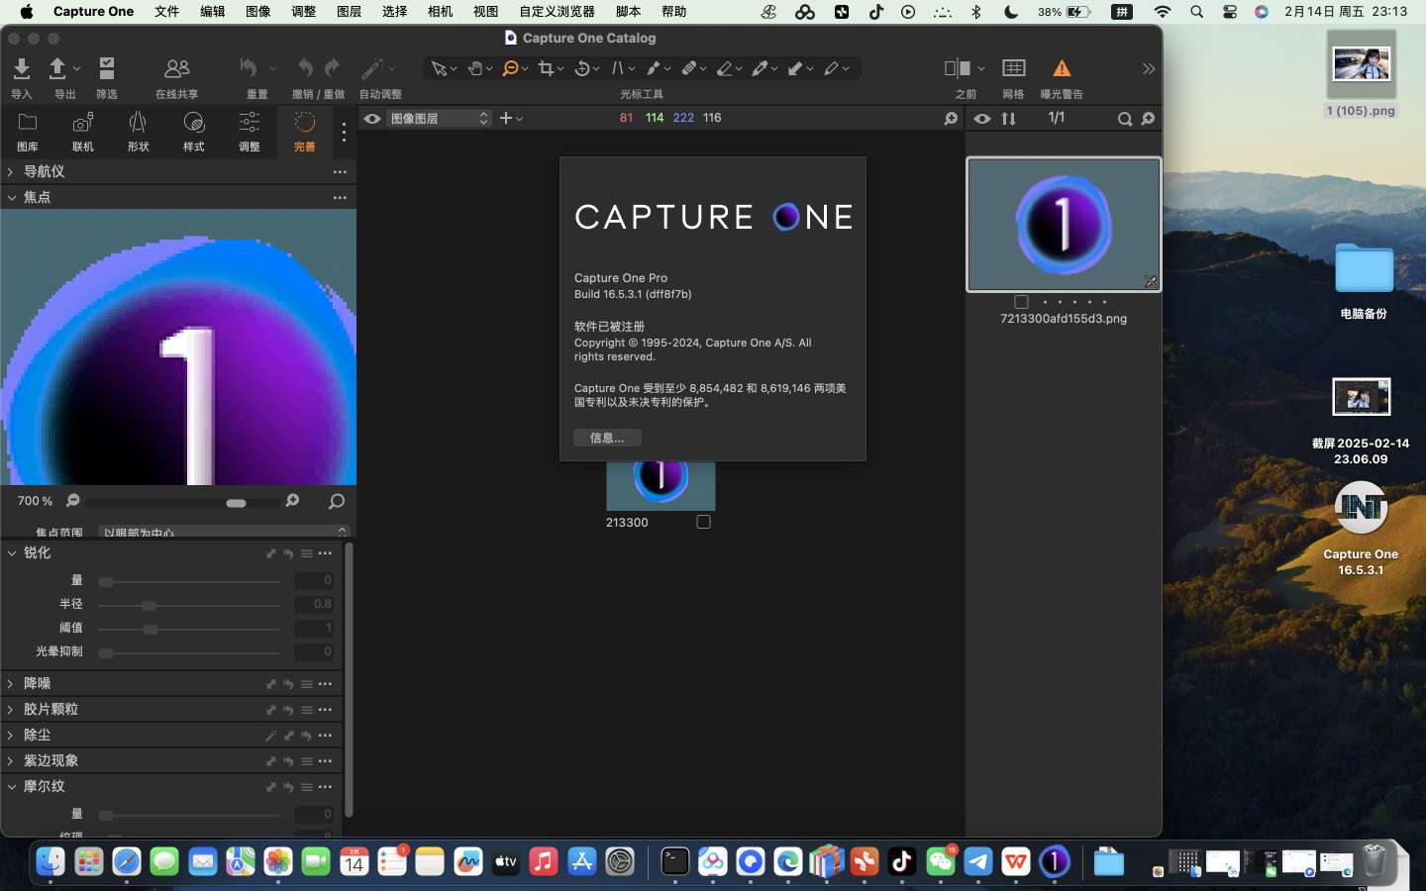This screenshot has width=1426, height=891.
Task: Check the box beside 213300 in viewer
Action: coord(703,522)
